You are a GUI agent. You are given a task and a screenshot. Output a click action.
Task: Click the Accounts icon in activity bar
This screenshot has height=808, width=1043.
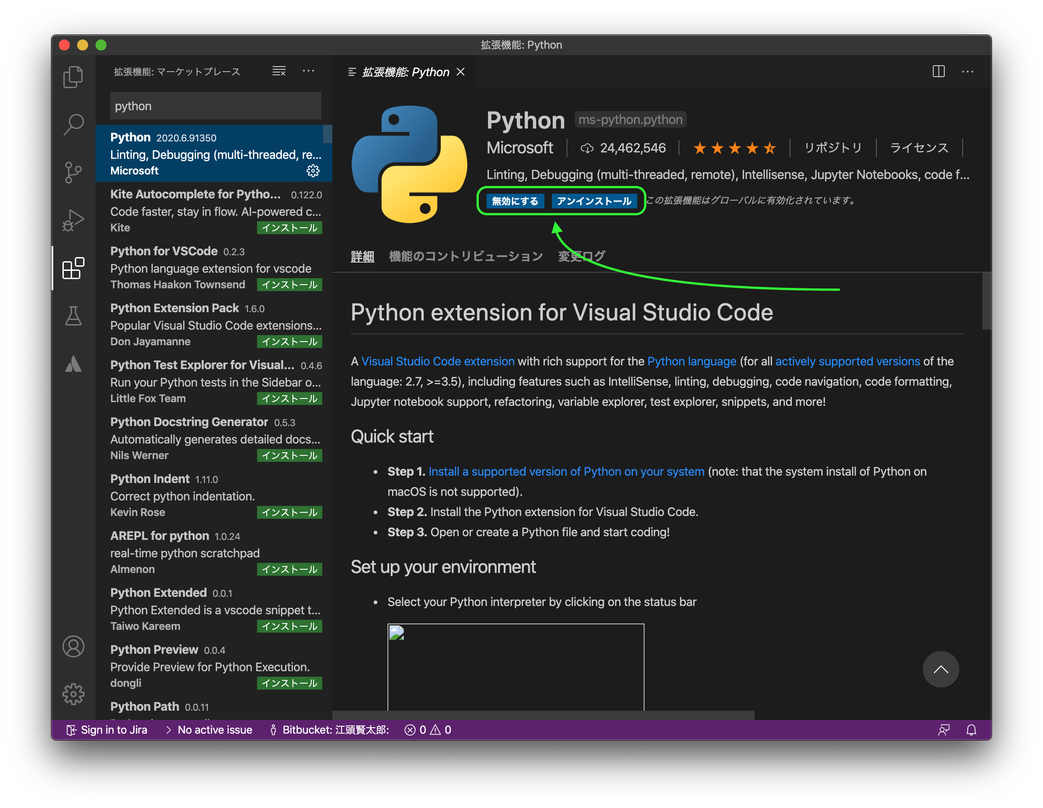click(73, 646)
